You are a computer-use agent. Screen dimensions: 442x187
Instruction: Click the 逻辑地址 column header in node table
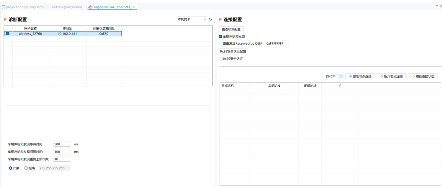[310, 86]
